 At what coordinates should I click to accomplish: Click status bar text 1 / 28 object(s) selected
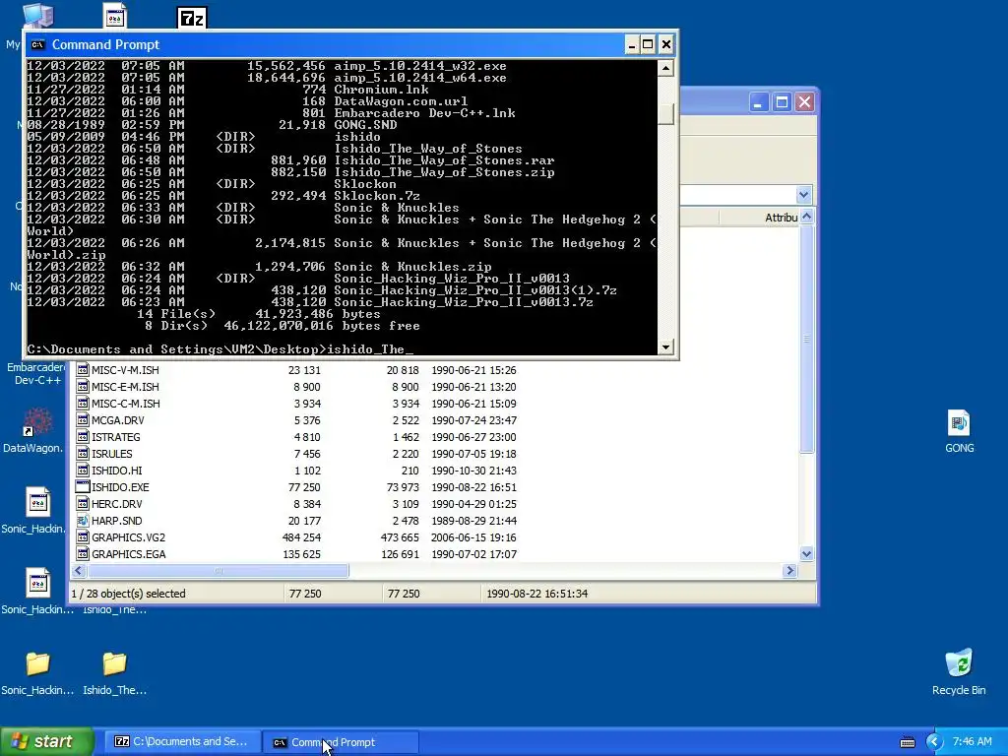pyautogui.click(x=128, y=594)
